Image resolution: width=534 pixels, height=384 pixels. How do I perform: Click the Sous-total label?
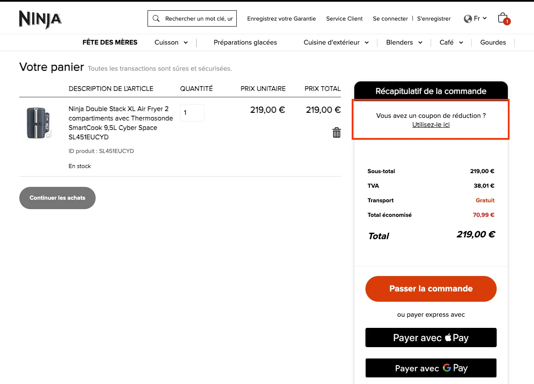coord(381,171)
